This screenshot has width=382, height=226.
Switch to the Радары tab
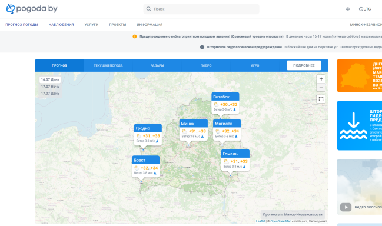pyautogui.click(x=157, y=65)
